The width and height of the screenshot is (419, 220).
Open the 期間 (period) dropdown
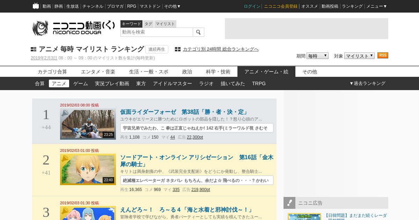click(317, 56)
